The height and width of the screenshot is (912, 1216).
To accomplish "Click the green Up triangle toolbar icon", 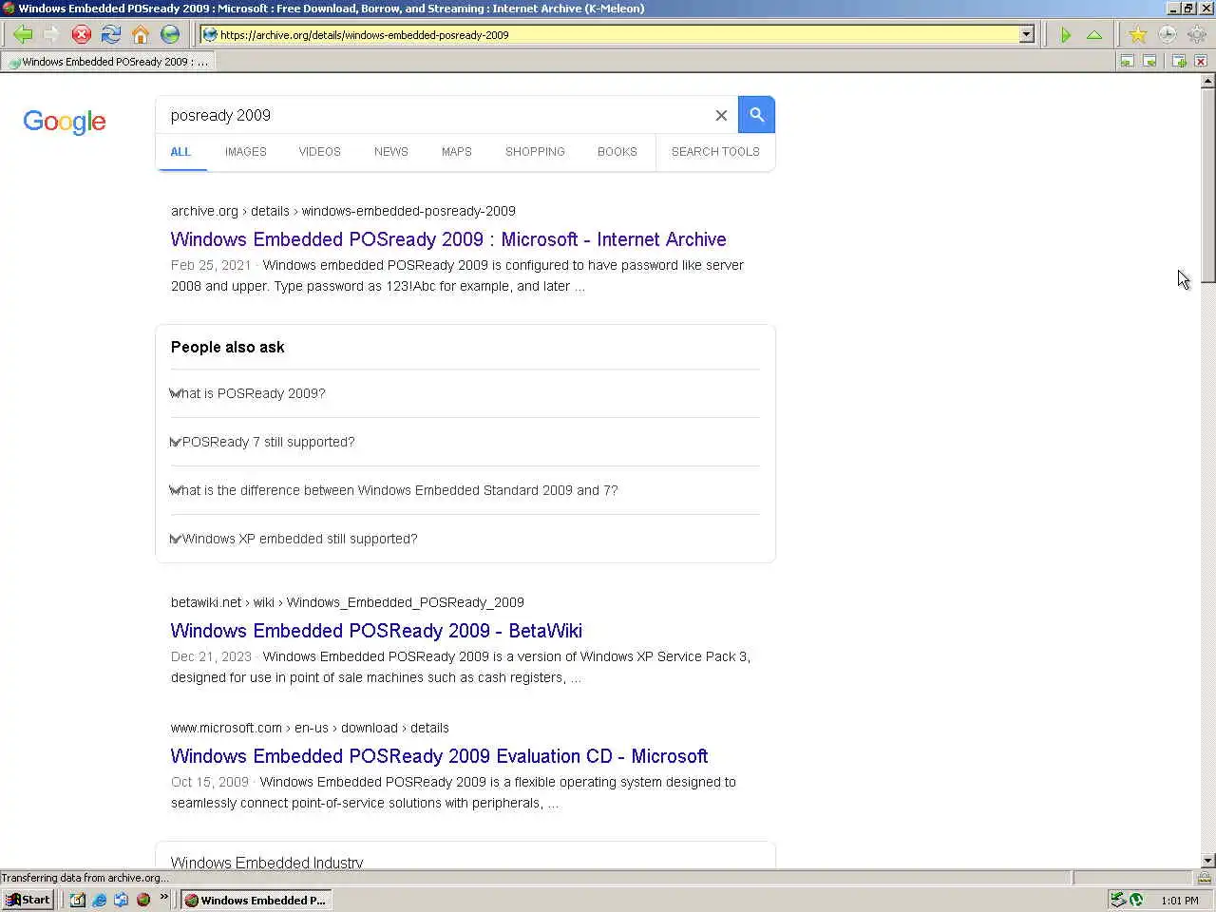I will 1094,35.
